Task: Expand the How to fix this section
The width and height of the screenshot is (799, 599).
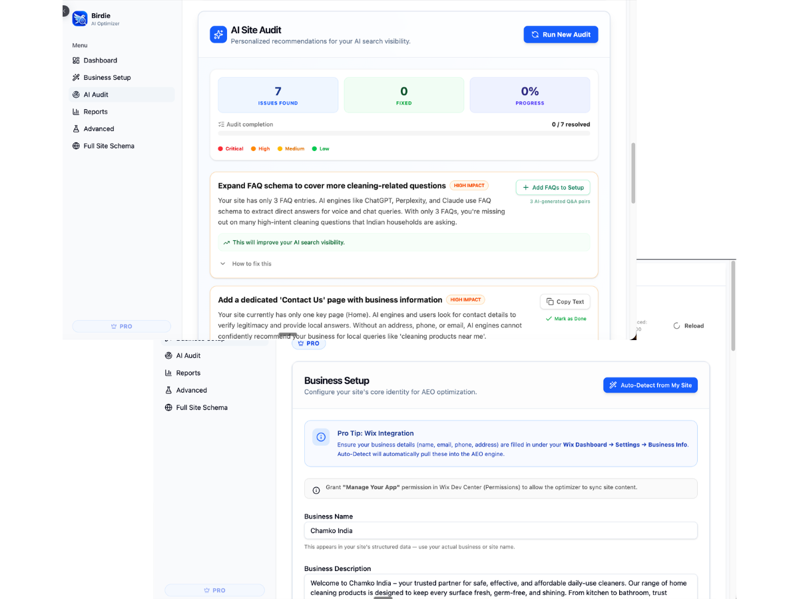Action: tap(246, 264)
